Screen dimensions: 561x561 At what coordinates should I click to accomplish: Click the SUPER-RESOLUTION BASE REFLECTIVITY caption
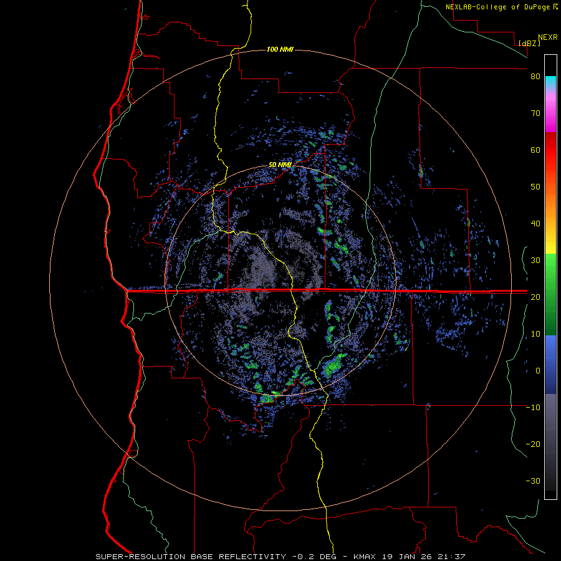[x=191, y=557]
